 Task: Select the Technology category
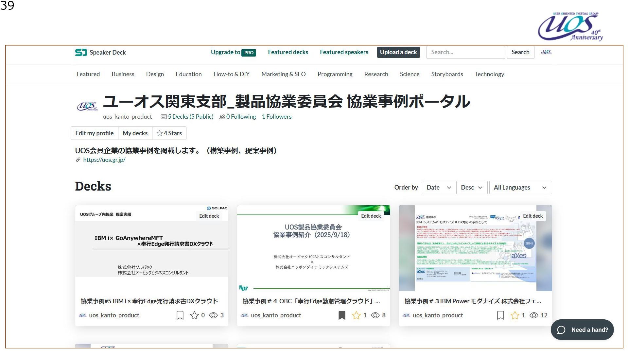489,74
